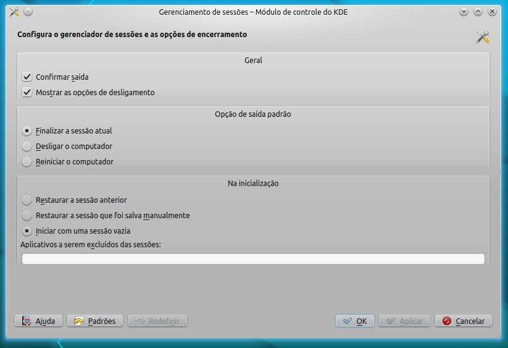The image size is (508, 348).
Task: Click the Configura o gerenciador de sessões header text
Action: point(132,35)
